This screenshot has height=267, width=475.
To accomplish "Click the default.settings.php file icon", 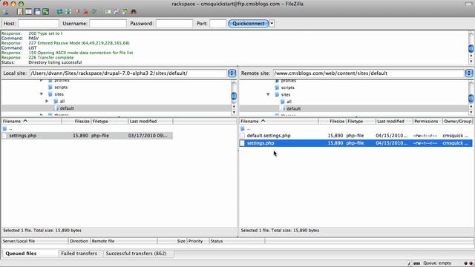I will 242,136.
